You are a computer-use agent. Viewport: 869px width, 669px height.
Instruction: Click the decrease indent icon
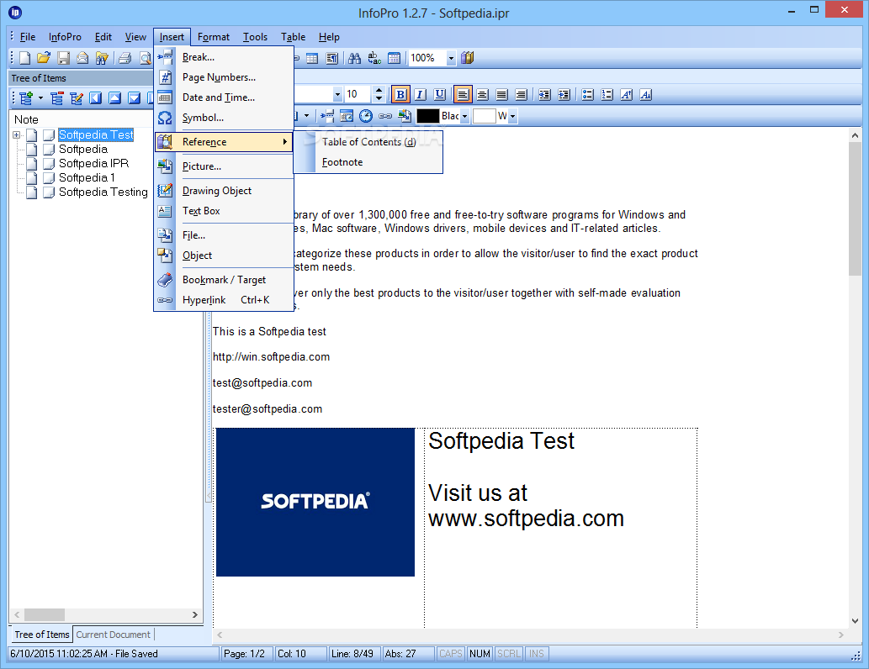coord(545,95)
